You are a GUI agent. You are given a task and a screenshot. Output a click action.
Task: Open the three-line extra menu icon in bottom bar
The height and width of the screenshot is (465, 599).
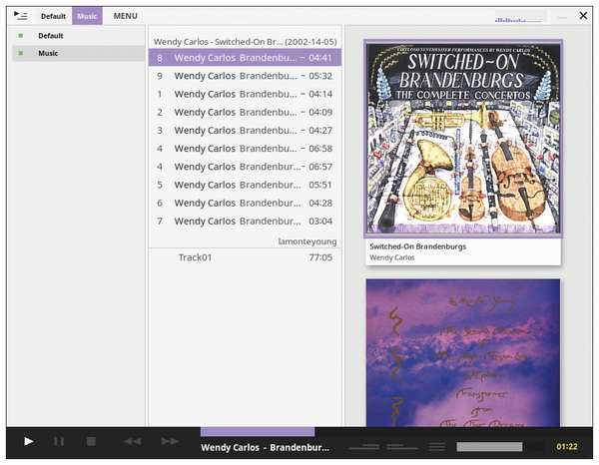(x=437, y=447)
